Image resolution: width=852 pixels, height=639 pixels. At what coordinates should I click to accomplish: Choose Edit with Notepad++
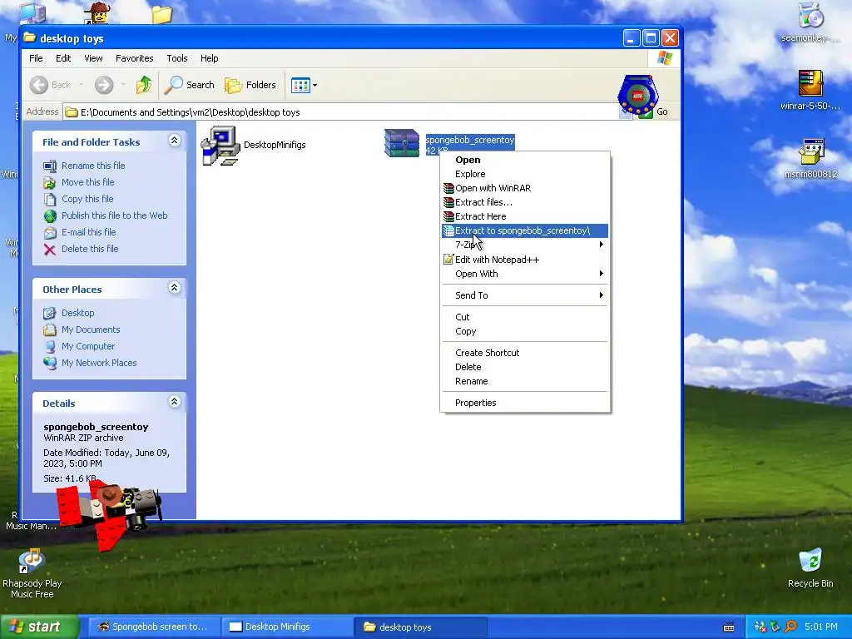[x=524, y=260]
